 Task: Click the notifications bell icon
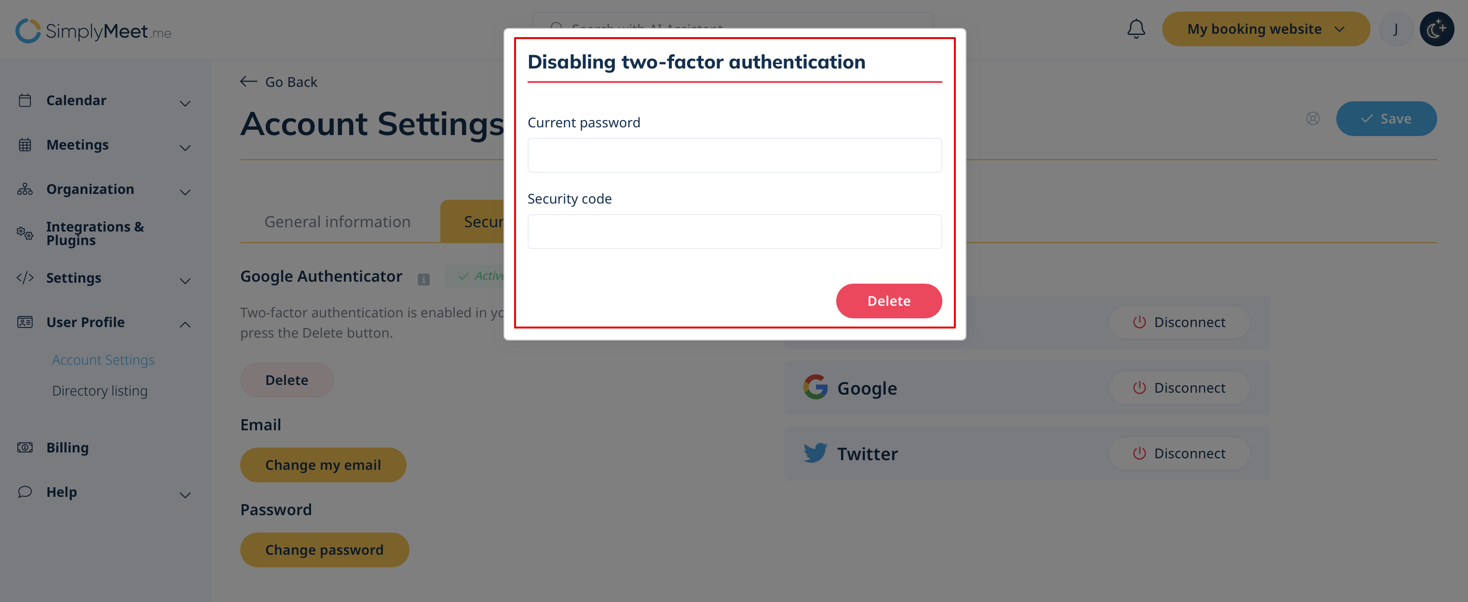1136,29
